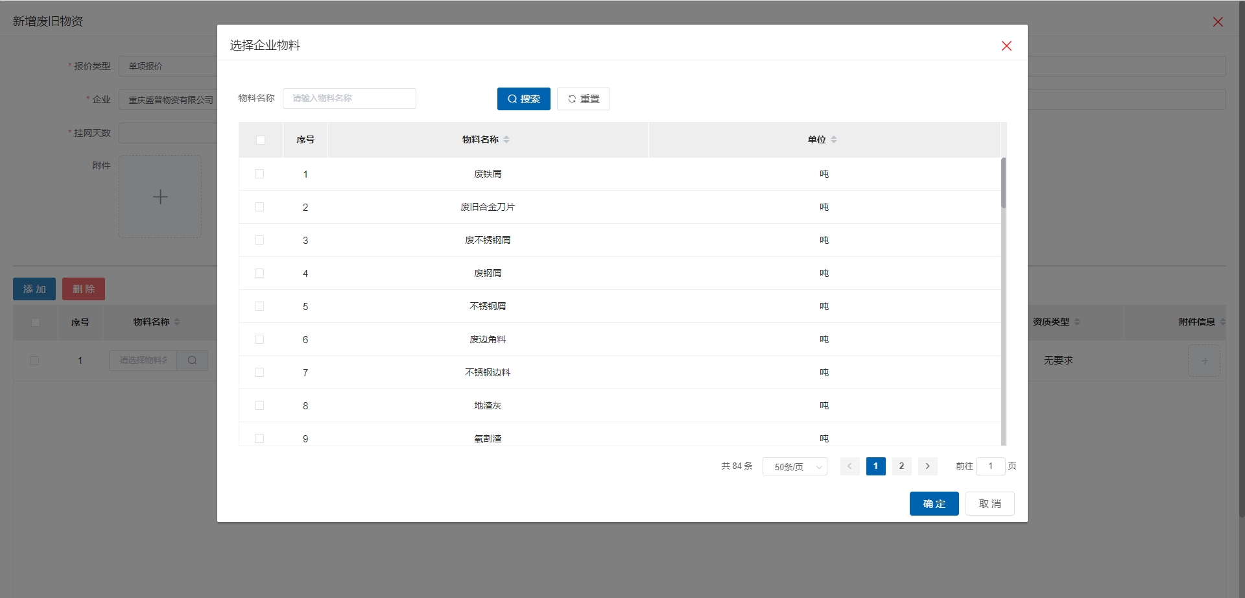Screen dimensions: 1245x598
Task: Tick the 废边角料 row checkbox
Action: click(x=259, y=339)
